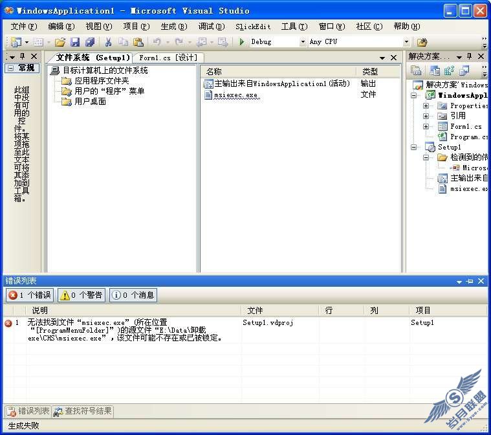Open the 帮助(H) menu
This screenshot has height=435, width=491.
406,27
